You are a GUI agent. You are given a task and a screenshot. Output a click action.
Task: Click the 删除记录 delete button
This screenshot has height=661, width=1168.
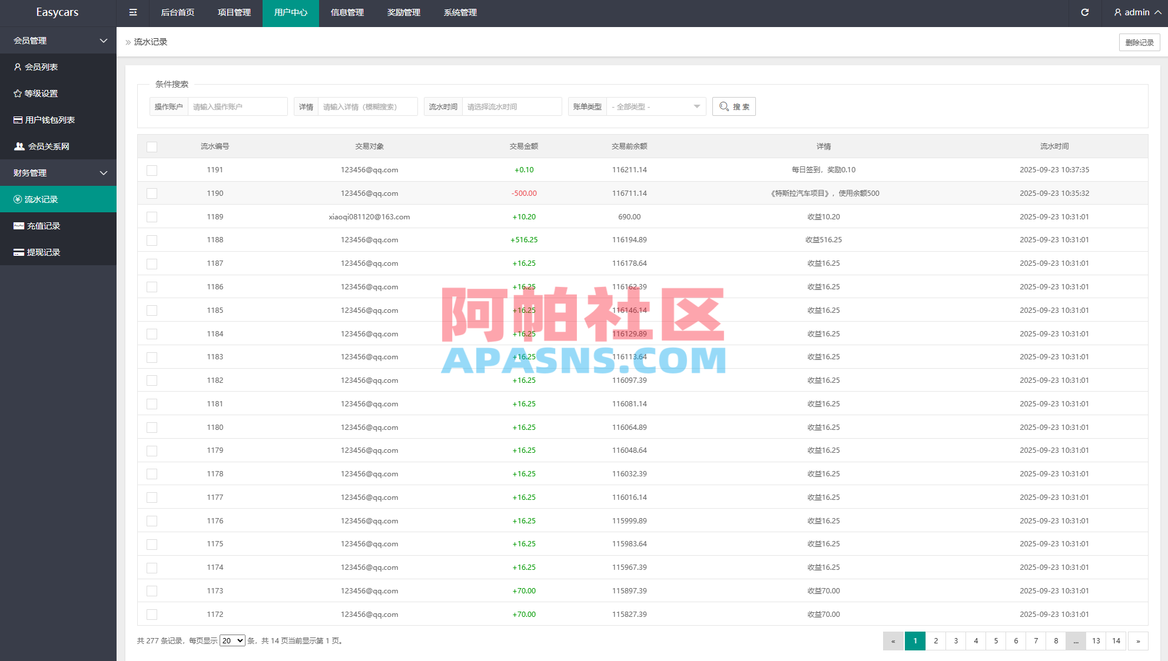coord(1139,42)
